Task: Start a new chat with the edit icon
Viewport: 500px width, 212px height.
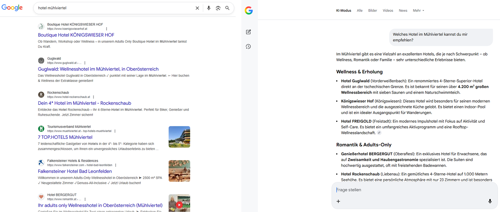Action: [x=248, y=32]
